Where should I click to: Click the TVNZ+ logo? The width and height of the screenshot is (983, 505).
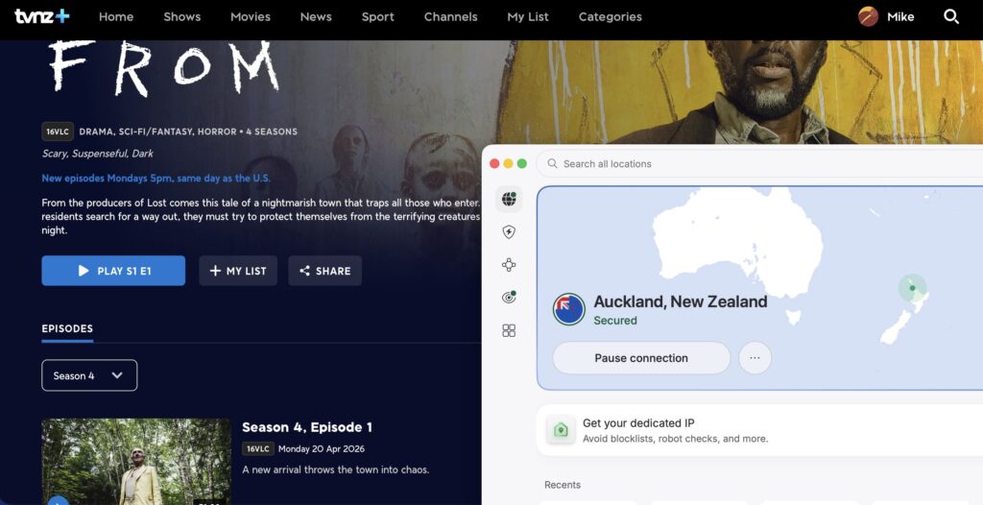pyautogui.click(x=42, y=16)
